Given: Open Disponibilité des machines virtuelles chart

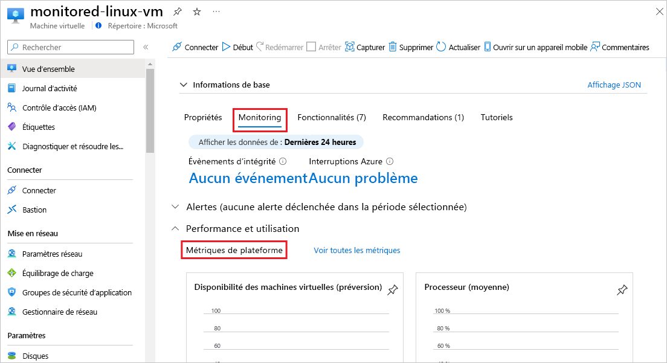Looking at the screenshot, I should [x=295, y=318].
